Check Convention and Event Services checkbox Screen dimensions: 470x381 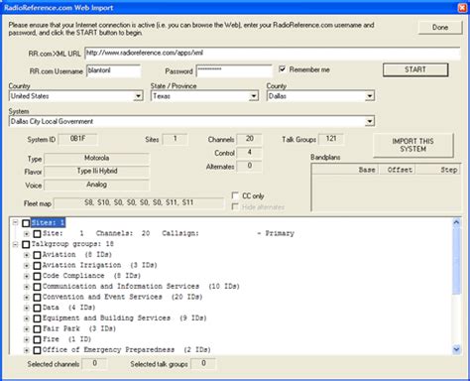coord(37,298)
